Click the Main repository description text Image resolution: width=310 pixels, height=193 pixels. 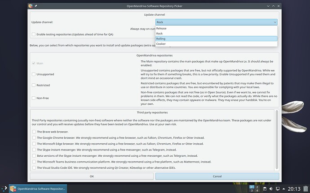point(207,63)
